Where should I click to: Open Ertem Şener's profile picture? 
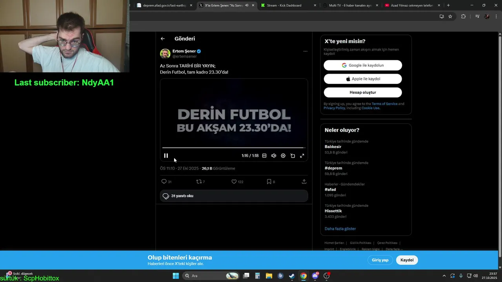(165, 54)
